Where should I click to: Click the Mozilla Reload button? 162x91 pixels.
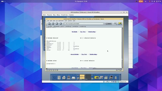[x=57, y=24]
